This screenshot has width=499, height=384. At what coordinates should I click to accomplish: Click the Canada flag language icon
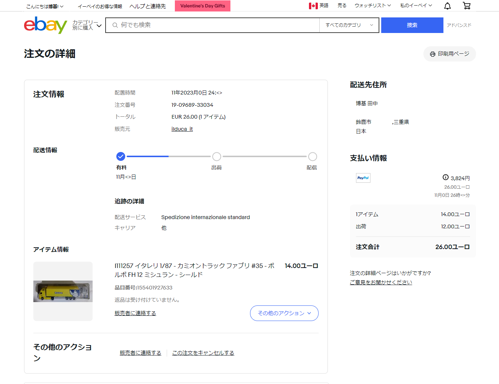pyautogui.click(x=313, y=6)
